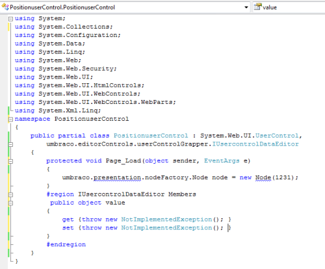Click the IUsercontrolDataEditor interface name
This screenshot has height=269, width=325.
(x=255, y=144)
